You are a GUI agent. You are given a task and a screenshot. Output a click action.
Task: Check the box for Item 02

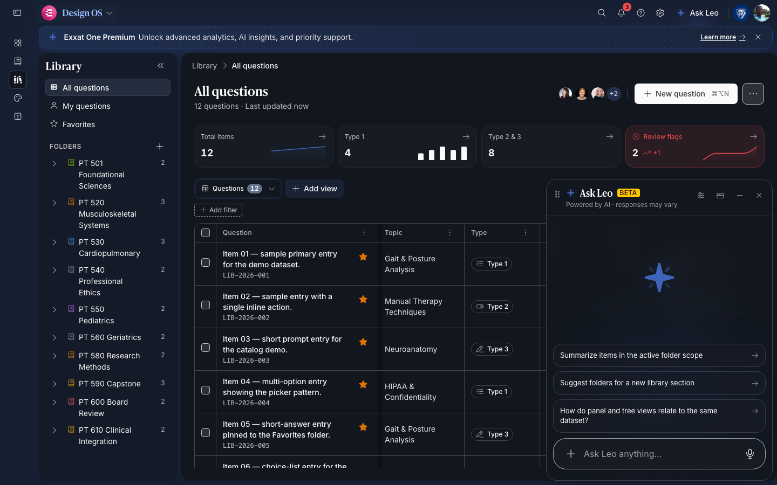pyautogui.click(x=206, y=305)
